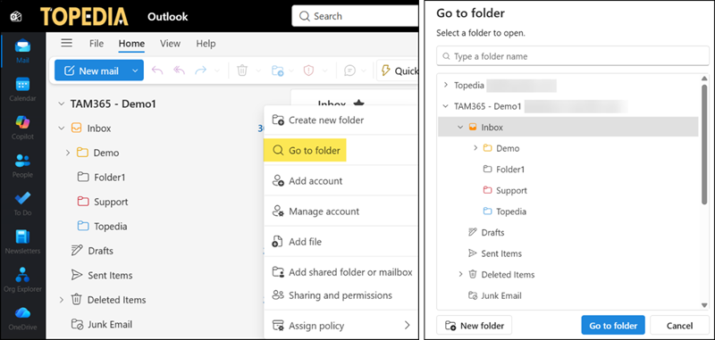The height and width of the screenshot is (340, 715).
Task: Click the Quick steps lightning button
Action: [x=398, y=70]
